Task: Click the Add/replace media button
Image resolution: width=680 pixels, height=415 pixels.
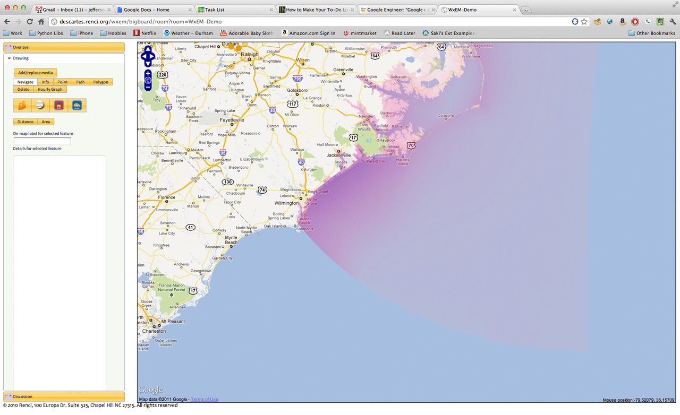Action: click(x=36, y=73)
